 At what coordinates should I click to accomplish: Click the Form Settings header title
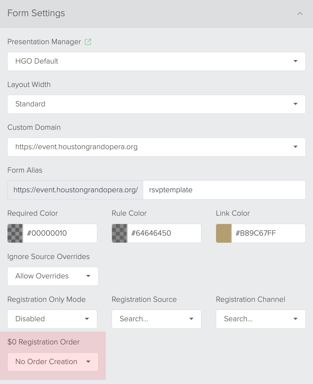click(36, 13)
